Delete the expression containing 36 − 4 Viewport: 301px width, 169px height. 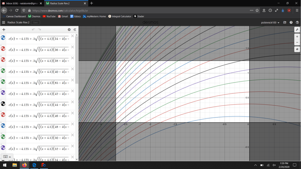click(x=72, y=47)
